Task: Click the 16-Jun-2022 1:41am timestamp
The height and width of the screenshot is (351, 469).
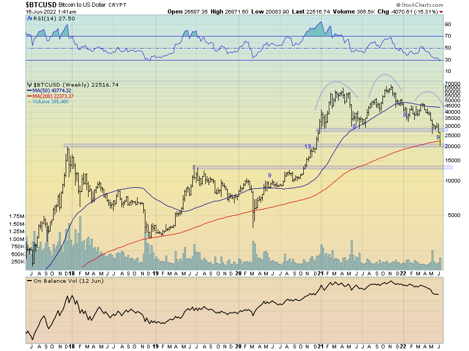Action: coord(51,12)
